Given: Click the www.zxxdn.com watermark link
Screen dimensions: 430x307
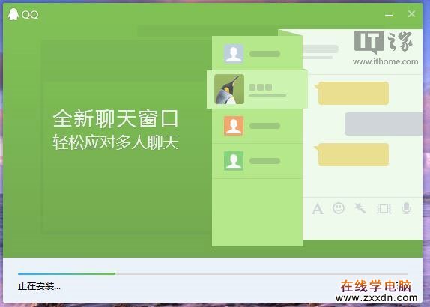Looking at the screenshot, I should [377, 297].
